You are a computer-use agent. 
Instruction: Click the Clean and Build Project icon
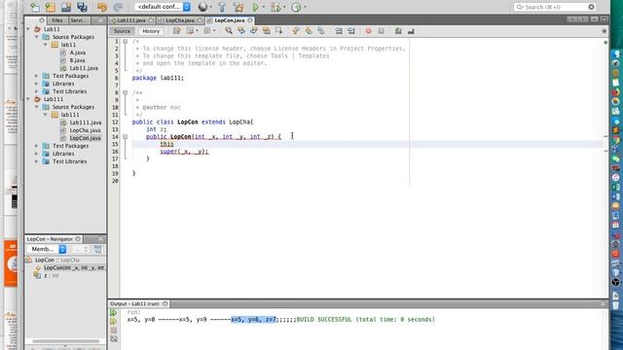coord(238,7)
